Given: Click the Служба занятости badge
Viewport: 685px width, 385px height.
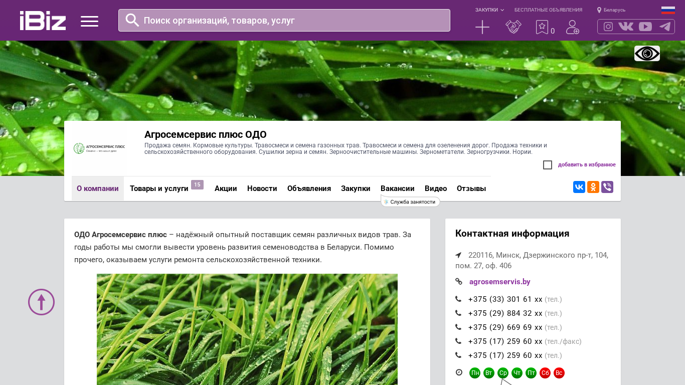Looking at the screenshot, I should click(411, 202).
